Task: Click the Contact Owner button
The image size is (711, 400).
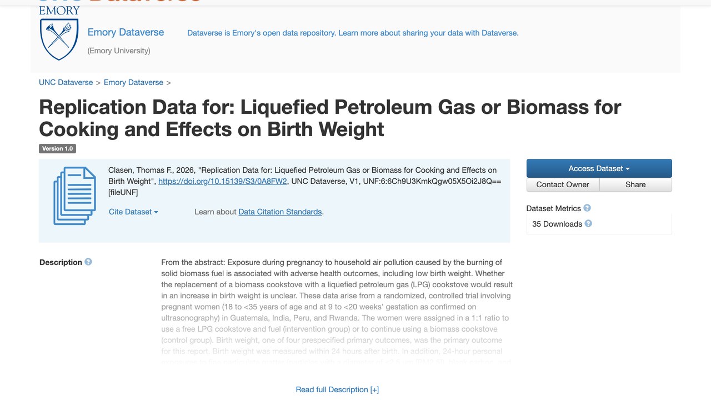Action: point(563,184)
